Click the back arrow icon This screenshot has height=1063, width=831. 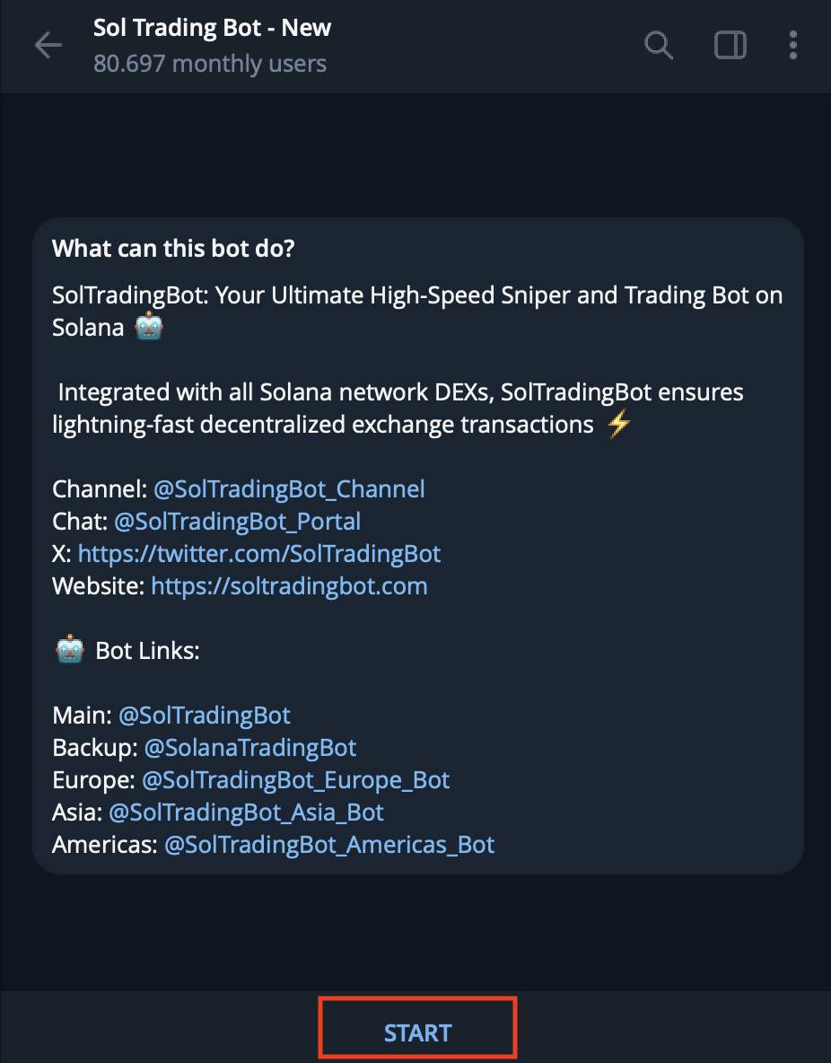point(48,46)
